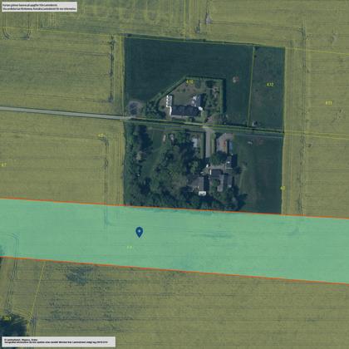
Task: Open the notice box at top-left
Action: 39,7
